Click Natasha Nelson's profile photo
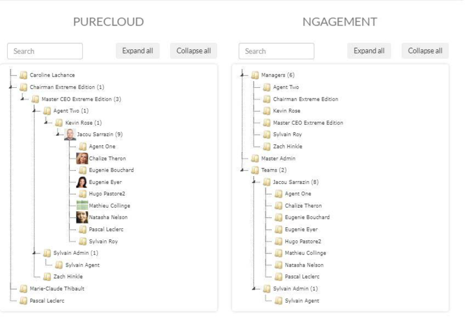 point(82,217)
